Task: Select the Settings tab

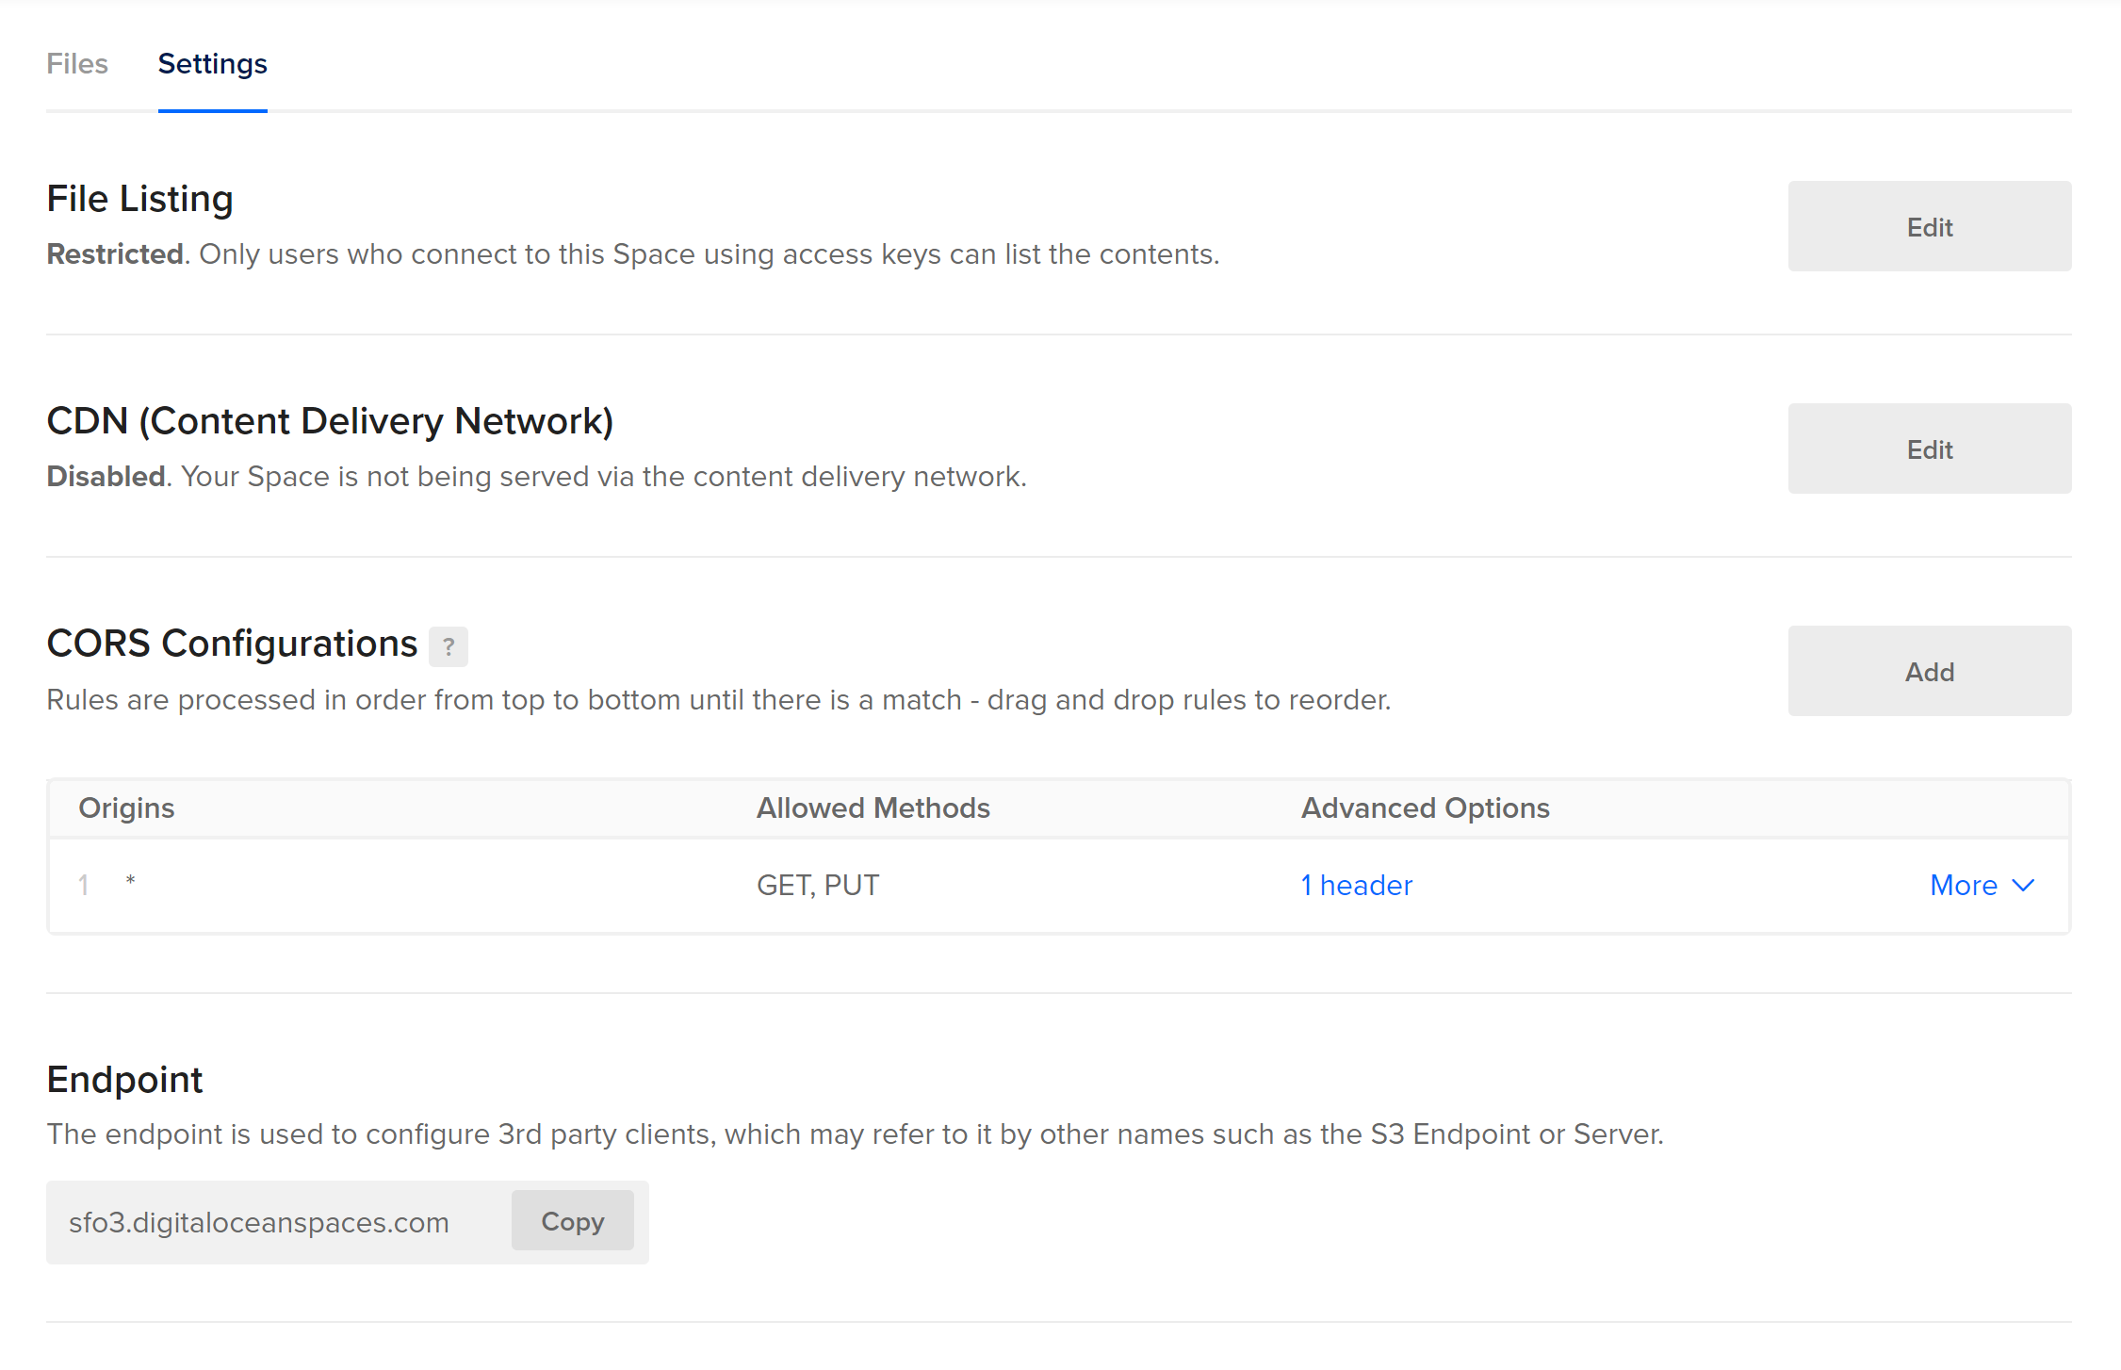Action: (212, 64)
